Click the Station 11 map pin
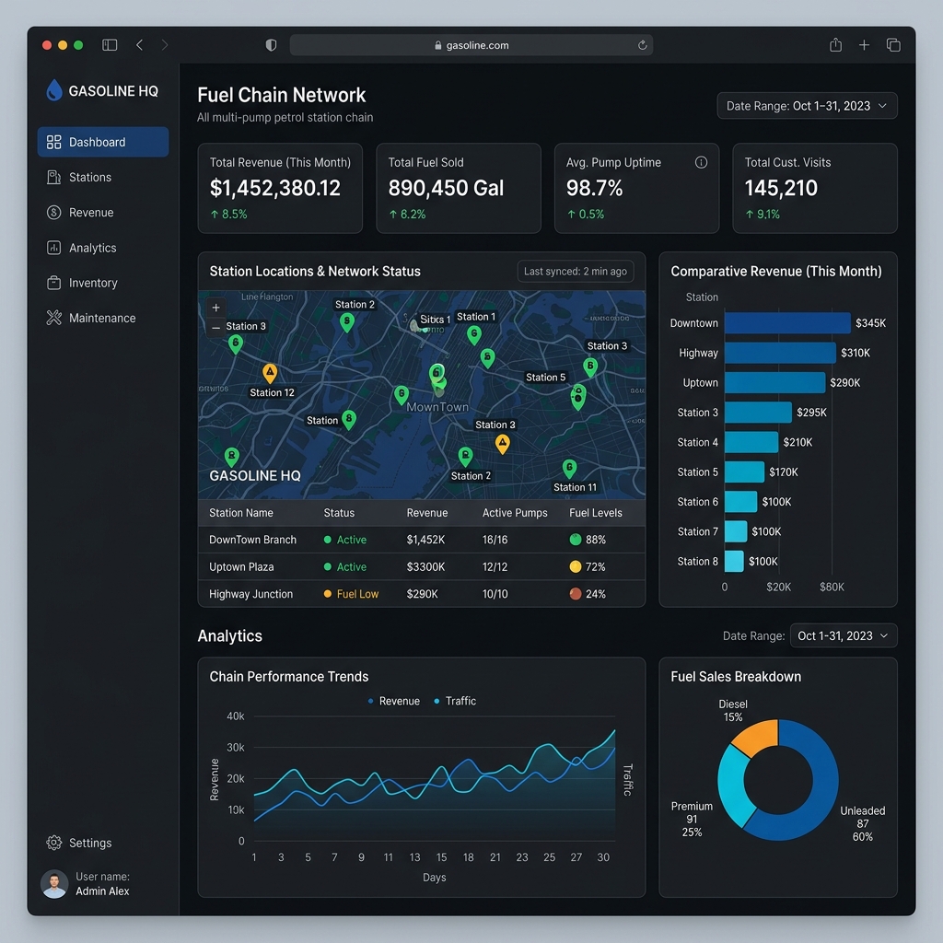 click(569, 469)
